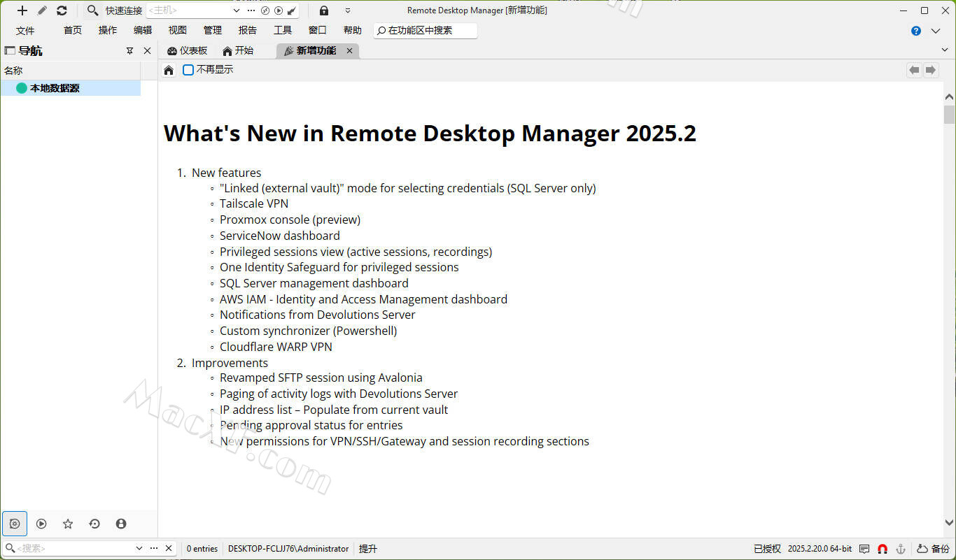This screenshot has width=956, height=560.
Task: Click the play-circle icon in quick connect bar
Action: pyautogui.click(x=279, y=10)
